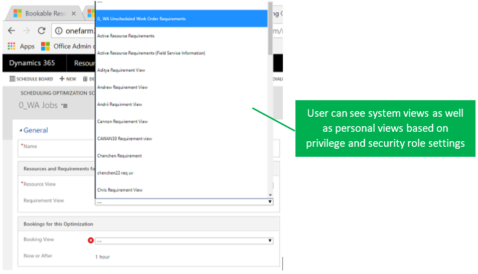Click the Now or After value field
This screenshot has height=274, width=478.
coord(103,257)
